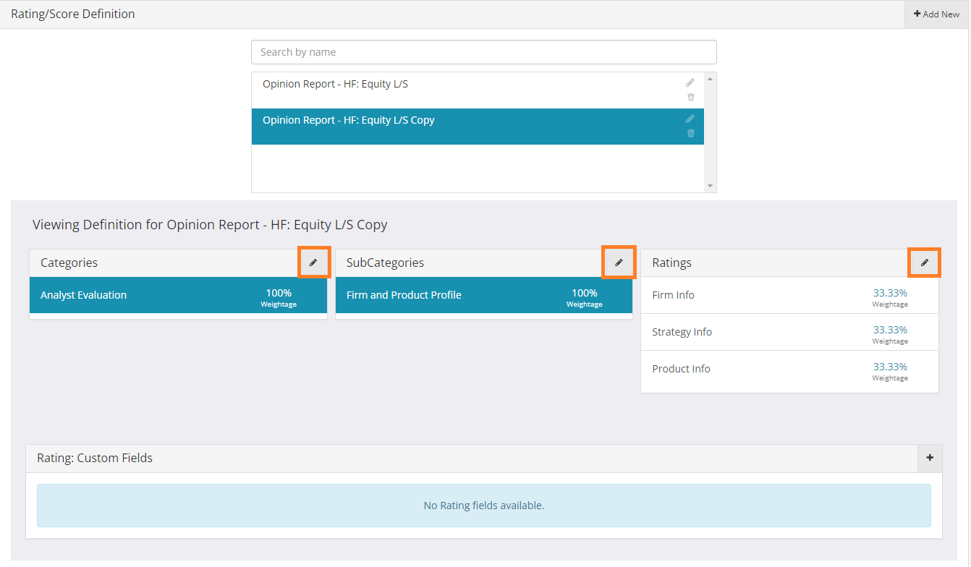Click the Rating: Custom Fields panel title
971x567 pixels.
coord(95,458)
